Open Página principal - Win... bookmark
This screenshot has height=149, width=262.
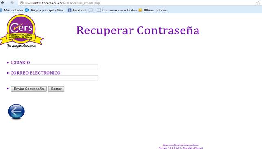[x=48, y=10]
